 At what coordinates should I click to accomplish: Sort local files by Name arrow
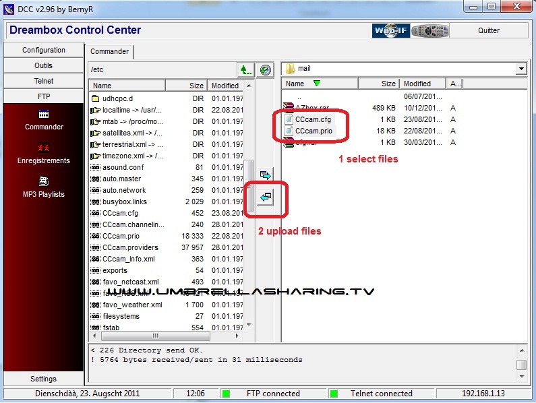(x=317, y=84)
